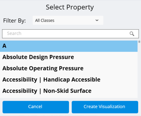Viewport: 141px width, 116px height.
Task: Choose Absolute Operating Pressure from the list
Action: pyautogui.click(x=69, y=68)
